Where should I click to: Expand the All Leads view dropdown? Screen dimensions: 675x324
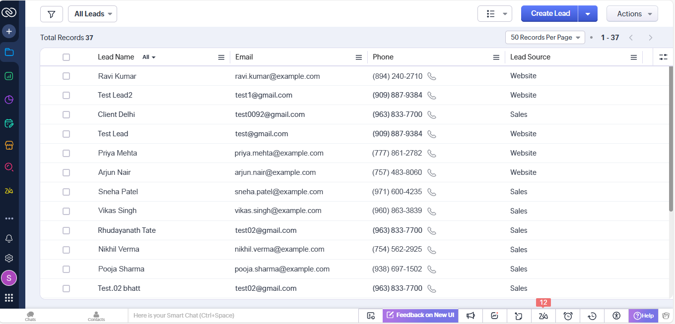click(92, 14)
